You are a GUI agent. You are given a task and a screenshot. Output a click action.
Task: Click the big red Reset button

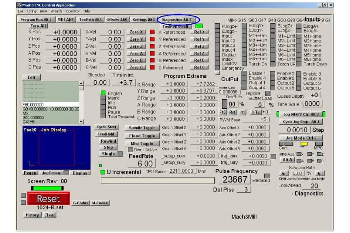point(49,199)
